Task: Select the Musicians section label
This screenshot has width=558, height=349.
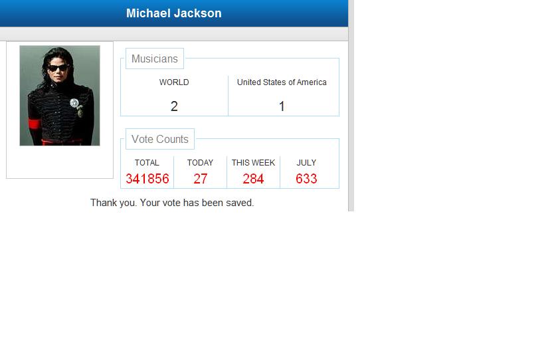Action: 154,58
